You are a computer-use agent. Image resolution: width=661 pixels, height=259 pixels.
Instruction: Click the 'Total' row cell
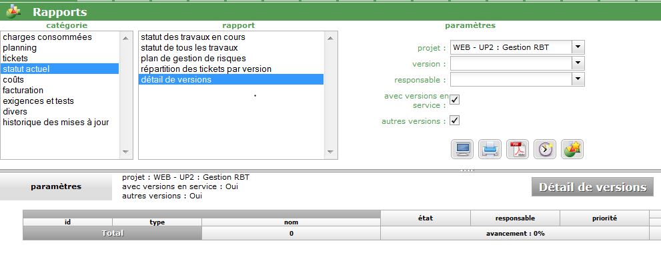point(113,233)
